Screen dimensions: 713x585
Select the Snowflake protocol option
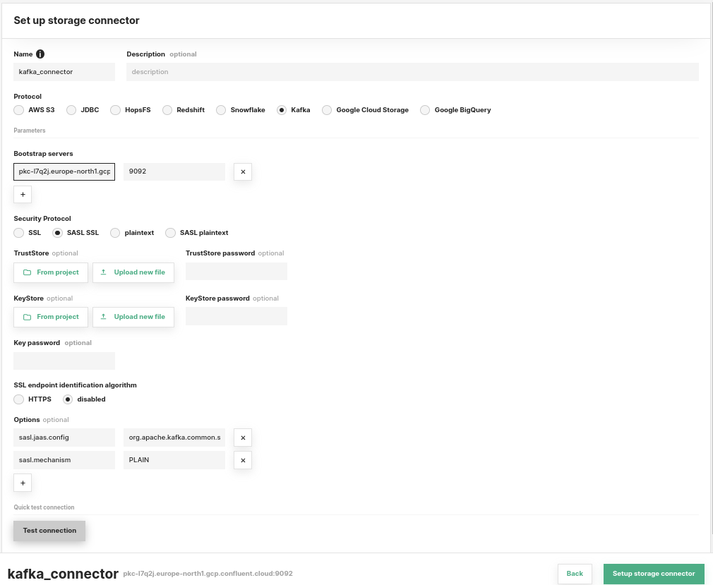point(221,110)
